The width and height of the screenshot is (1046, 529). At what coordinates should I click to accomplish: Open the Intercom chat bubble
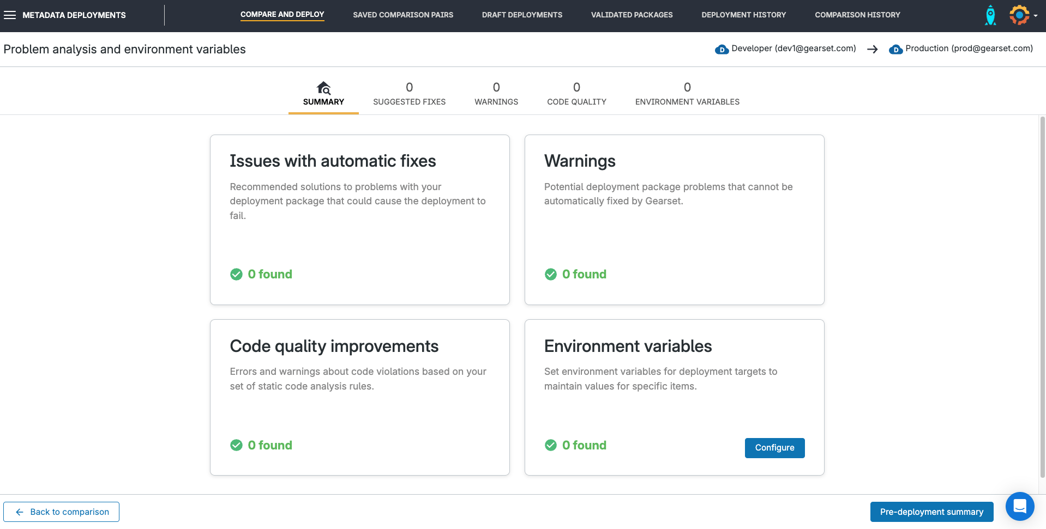1019,506
